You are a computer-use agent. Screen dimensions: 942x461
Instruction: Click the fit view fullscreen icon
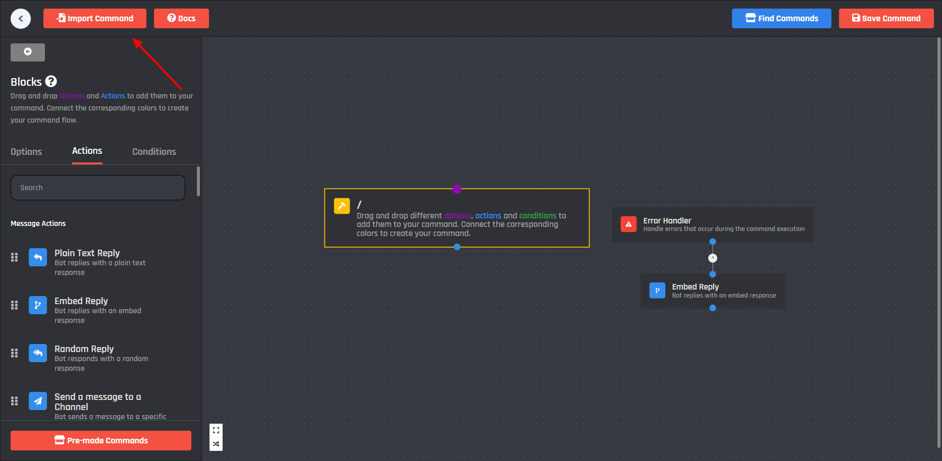tap(216, 430)
